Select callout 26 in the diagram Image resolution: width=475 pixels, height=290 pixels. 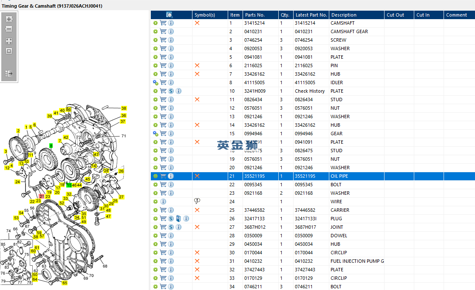click(x=121, y=171)
